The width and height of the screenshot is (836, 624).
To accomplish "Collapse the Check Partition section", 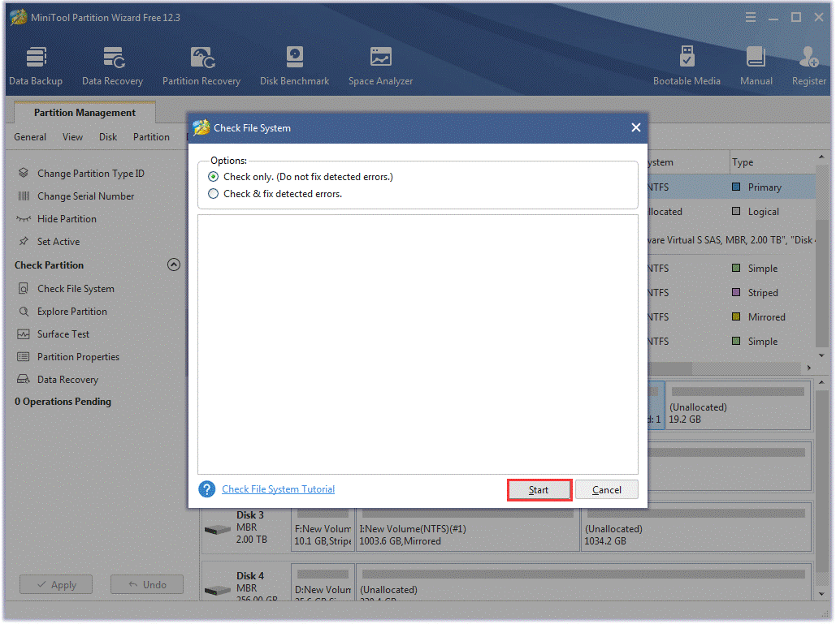I will pos(174,265).
